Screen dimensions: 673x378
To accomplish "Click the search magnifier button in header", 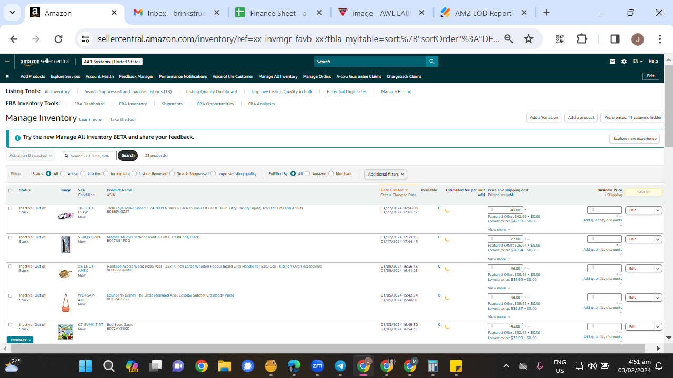I will coord(431,62).
